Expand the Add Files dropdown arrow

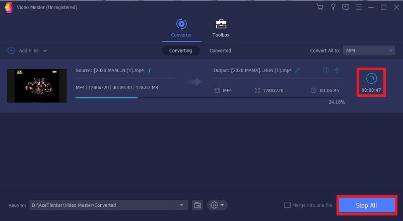coord(45,51)
